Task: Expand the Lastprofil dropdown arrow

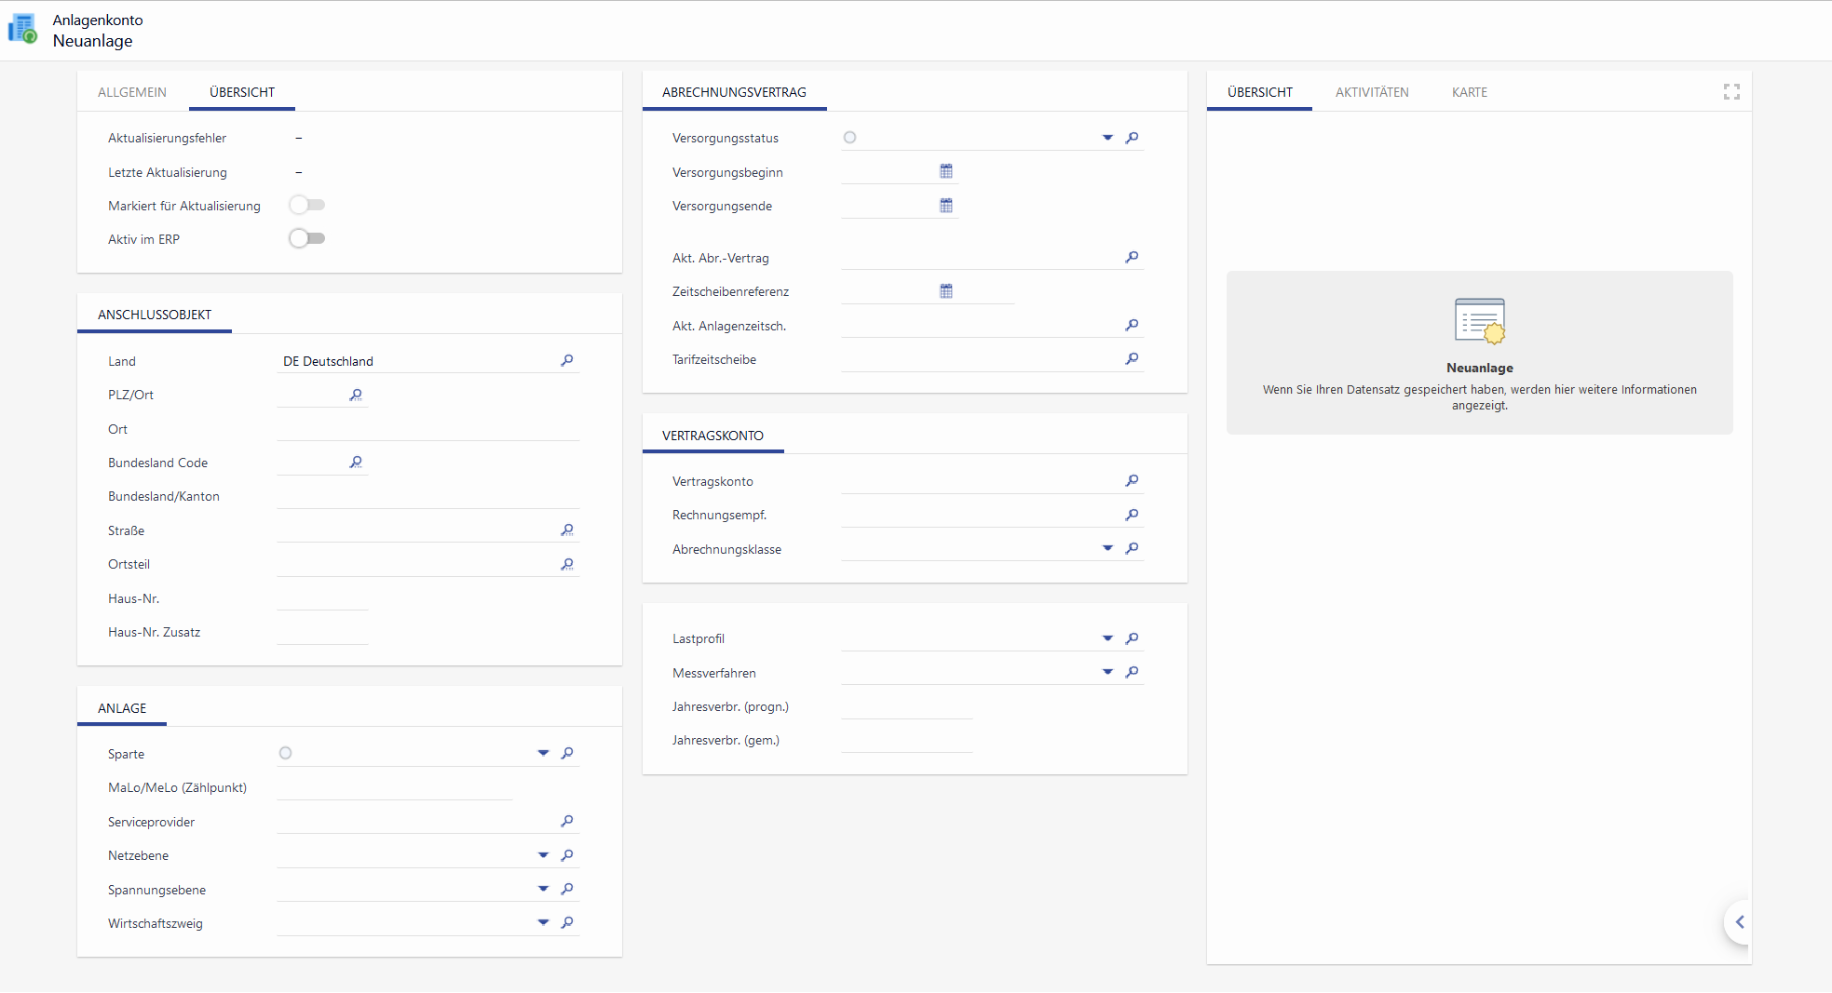Action: click(1107, 638)
